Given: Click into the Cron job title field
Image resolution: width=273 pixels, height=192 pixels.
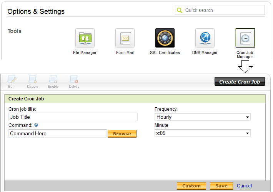Looking at the screenshot, I should click(x=73, y=117).
